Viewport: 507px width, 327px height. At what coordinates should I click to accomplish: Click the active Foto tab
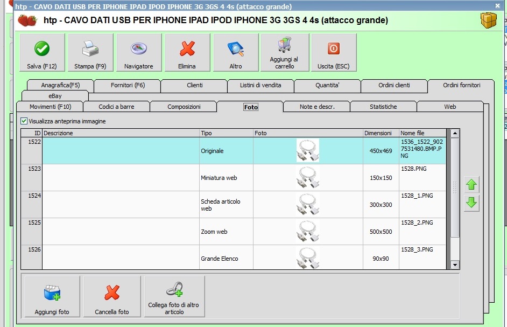click(x=251, y=107)
